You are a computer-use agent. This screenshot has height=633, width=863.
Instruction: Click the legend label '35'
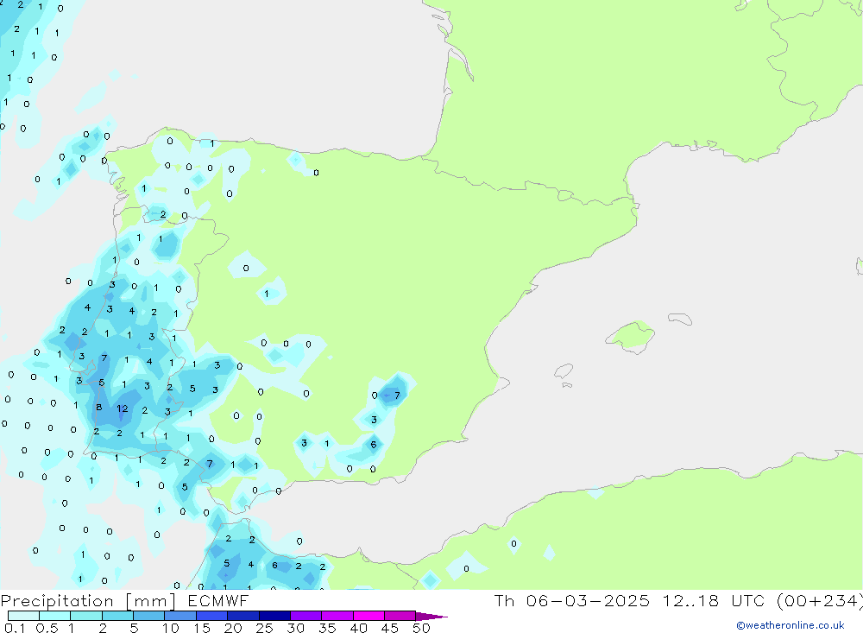tap(327, 628)
